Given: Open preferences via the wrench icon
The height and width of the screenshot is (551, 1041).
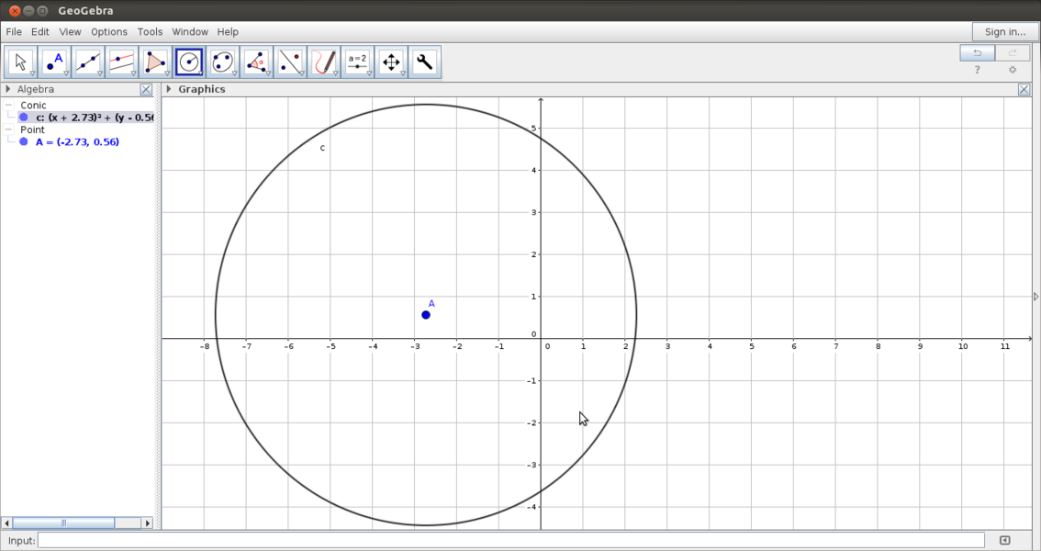Looking at the screenshot, I should (x=425, y=62).
